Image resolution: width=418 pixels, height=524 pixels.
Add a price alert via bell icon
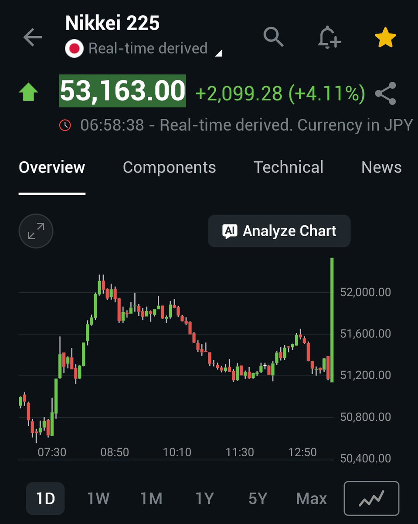(329, 37)
